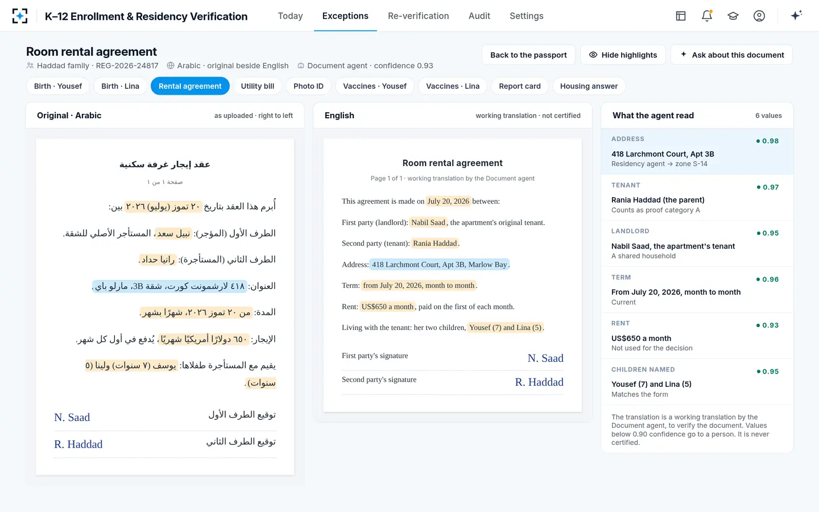Click Document agent confidence 0.93 label
The image size is (819, 512).
point(365,65)
